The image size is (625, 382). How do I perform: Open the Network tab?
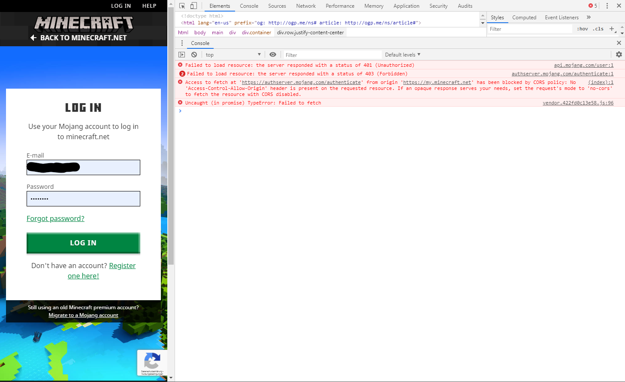coord(306,6)
